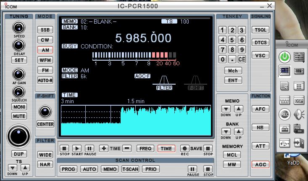The height and width of the screenshot is (181, 308).
Task: Open the USB connection icon
Action: tap(284, 143)
